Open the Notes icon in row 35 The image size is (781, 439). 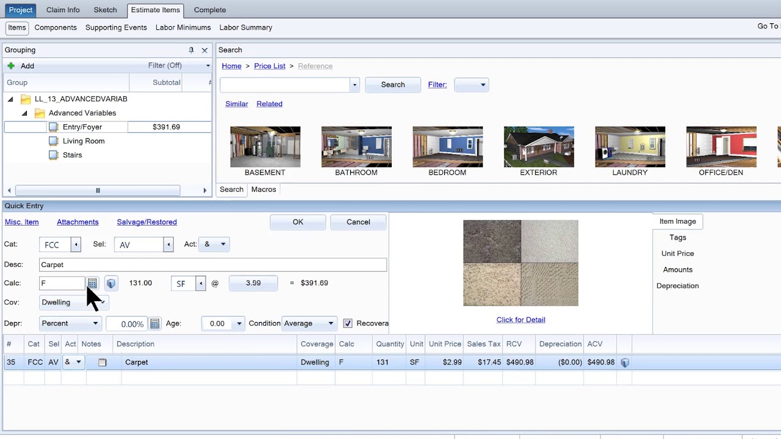pyautogui.click(x=103, y=362)
